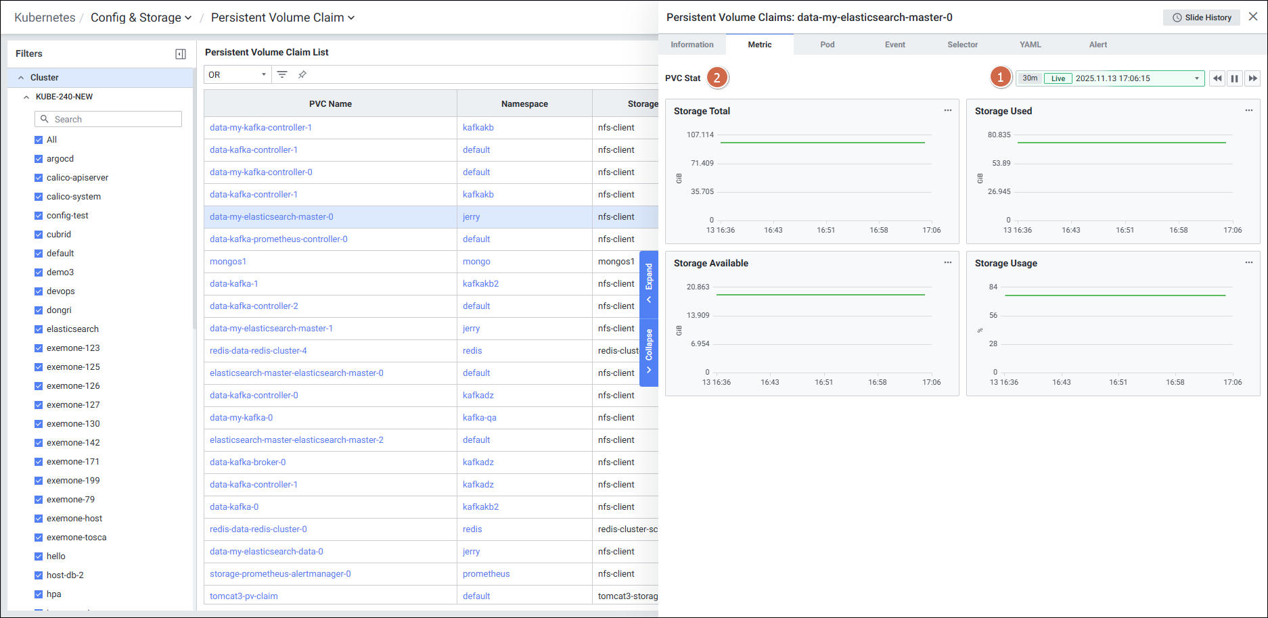Open the time range dropdown selector
1268x618 pixels.
1196,78
